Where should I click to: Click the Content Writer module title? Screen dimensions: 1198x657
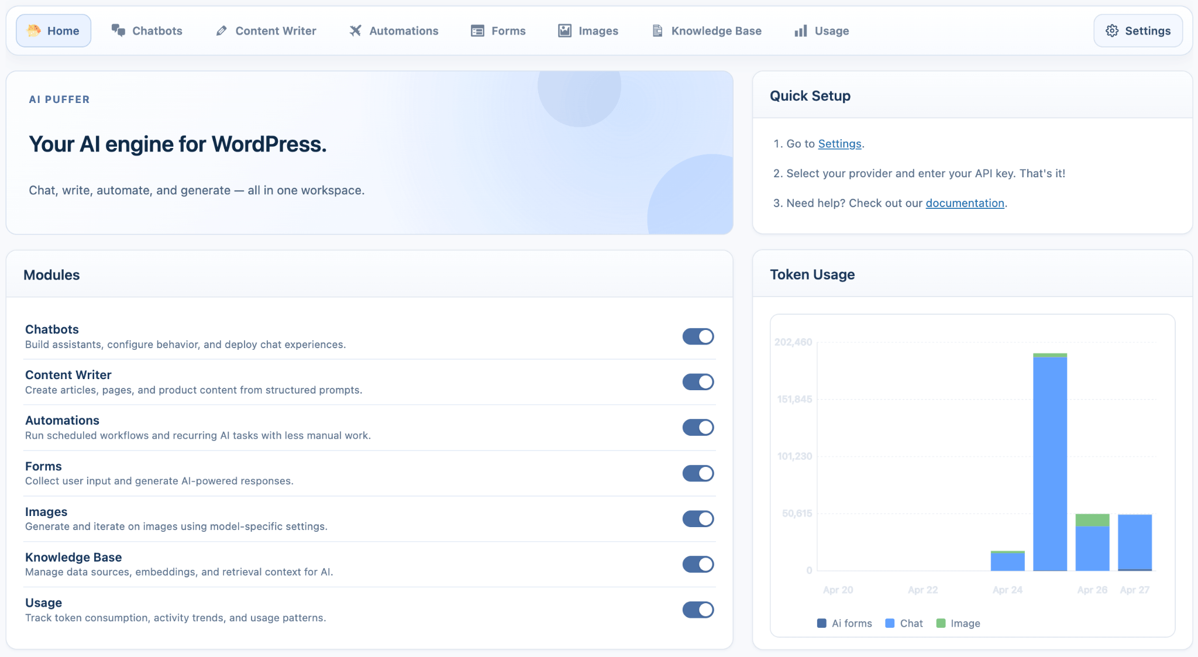[x=68, y=375]
